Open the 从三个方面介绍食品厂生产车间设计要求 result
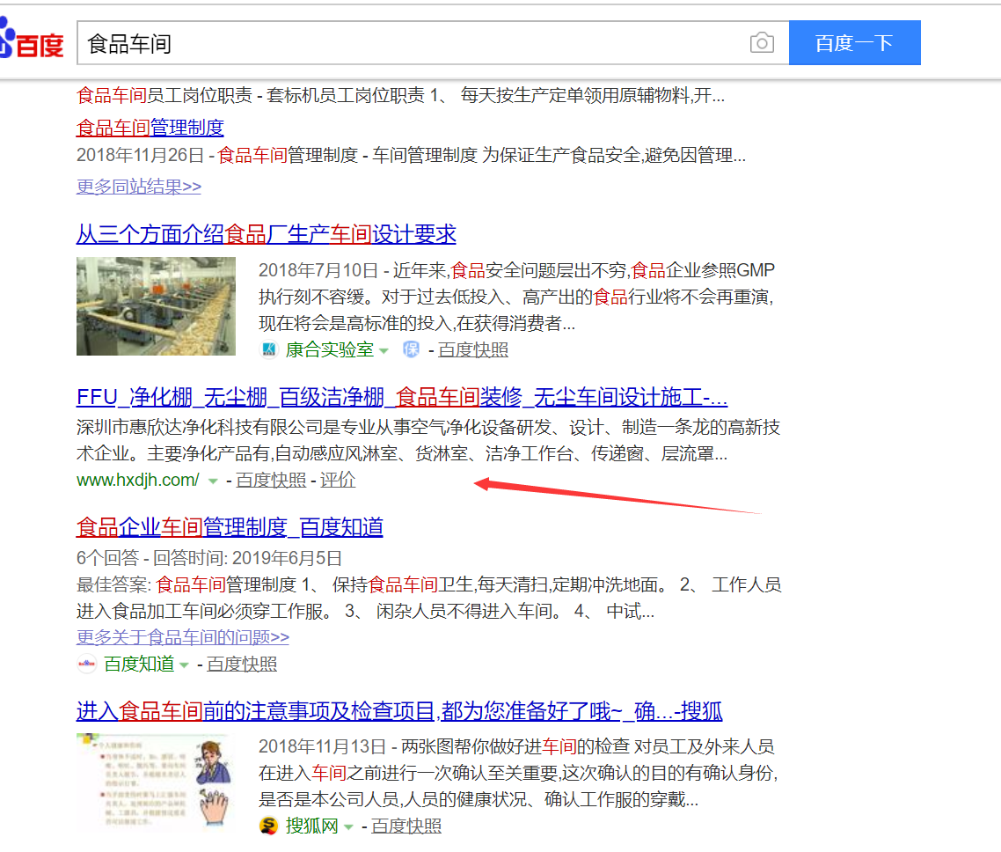The image size is (1001, 852). point(267,234)
